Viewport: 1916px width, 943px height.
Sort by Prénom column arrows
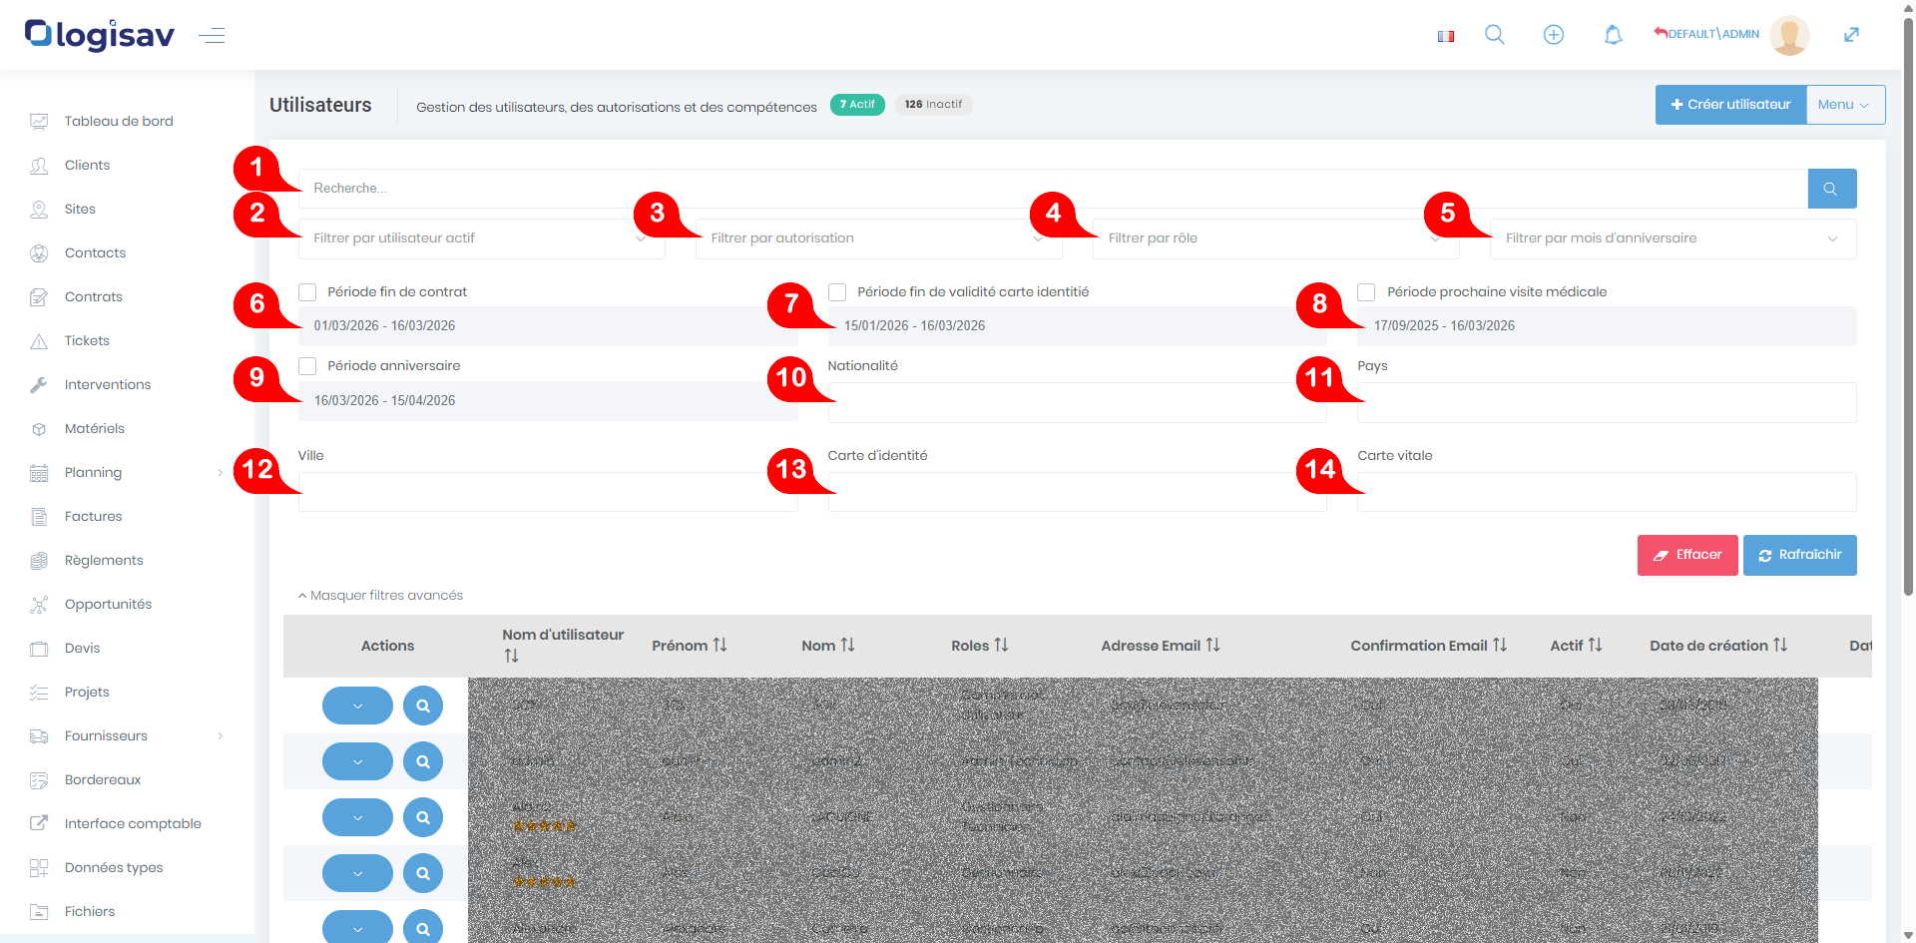tap(719, 646)
